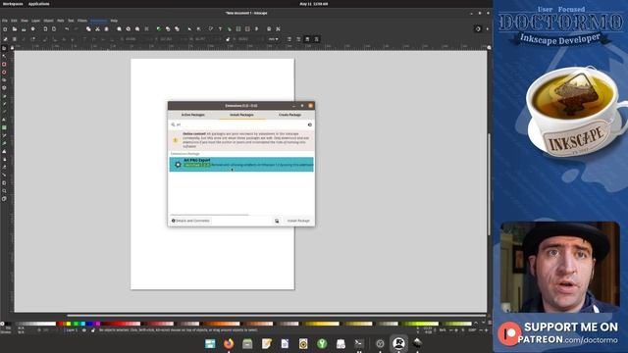Click the Undo toolbar icon
Viewport: 628px width, 353px height.
tap(67, 29)
